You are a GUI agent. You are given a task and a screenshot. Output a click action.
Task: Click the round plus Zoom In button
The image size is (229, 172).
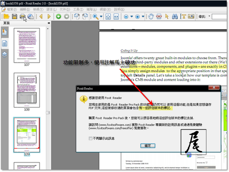137,17
